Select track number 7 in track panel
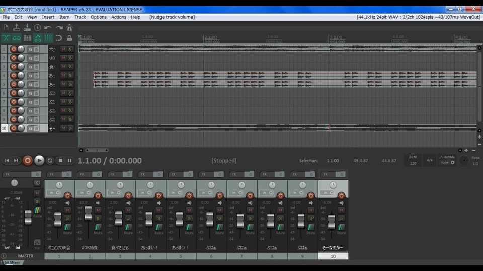The image size is (483, 271). click(x=4, y=102)
